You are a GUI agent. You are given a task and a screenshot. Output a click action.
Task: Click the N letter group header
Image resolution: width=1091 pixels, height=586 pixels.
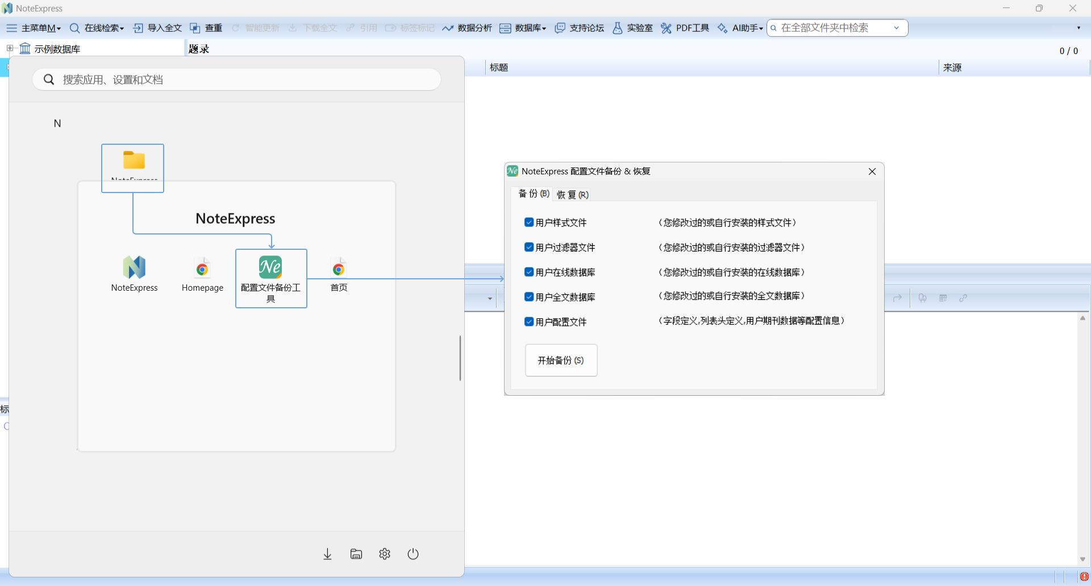click(x=57, y=123)
